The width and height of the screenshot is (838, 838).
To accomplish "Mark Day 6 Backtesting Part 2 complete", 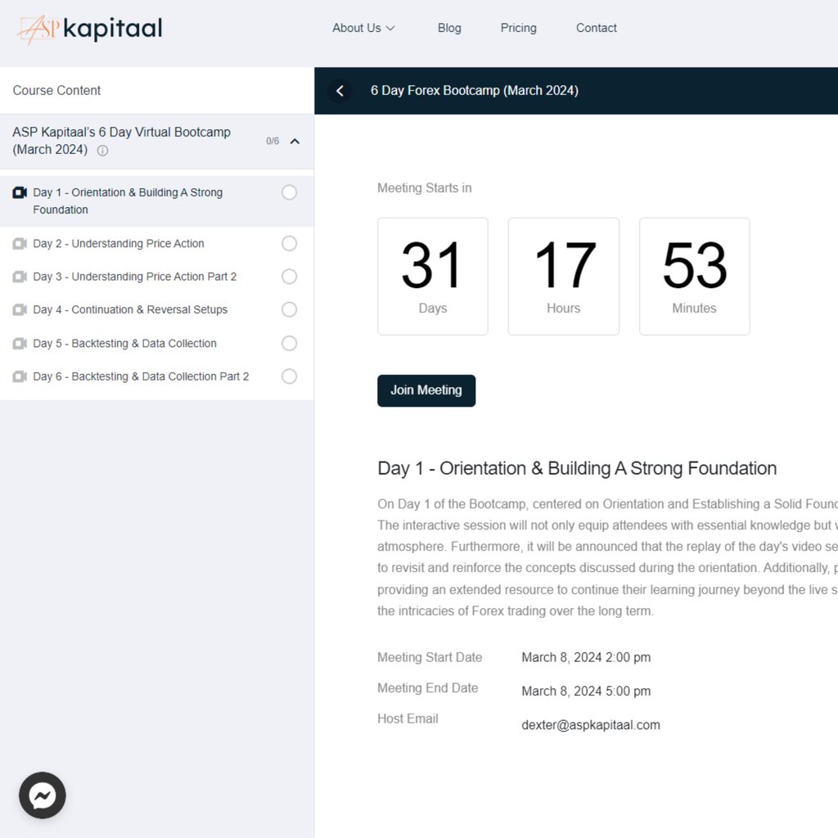I will click(x=289, y=376).
